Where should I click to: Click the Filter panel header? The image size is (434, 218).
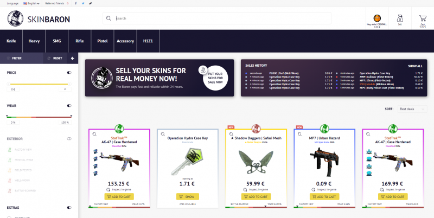[x=21, y=58]
